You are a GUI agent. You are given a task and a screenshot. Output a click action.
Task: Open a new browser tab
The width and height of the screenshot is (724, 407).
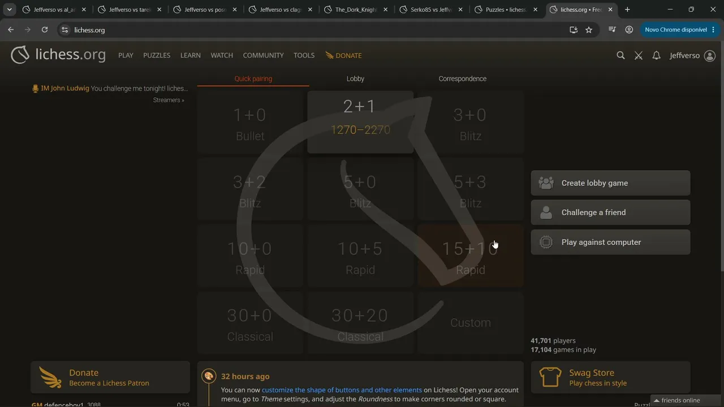pyautogui.click(x=627, y=10)
